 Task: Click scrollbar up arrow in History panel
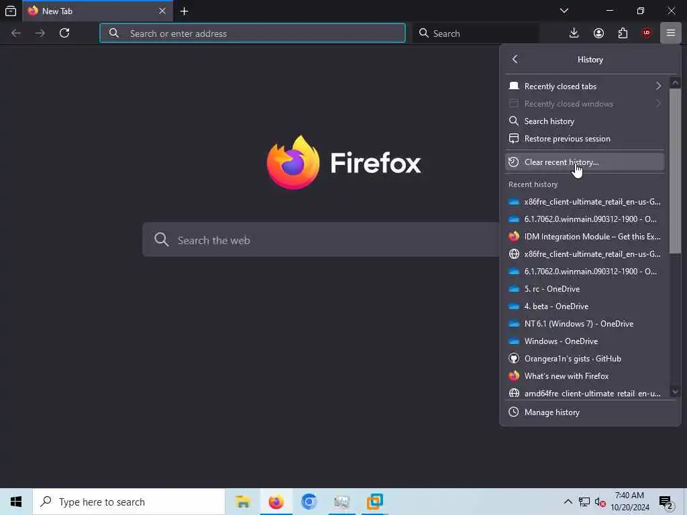tap(675, 82)
